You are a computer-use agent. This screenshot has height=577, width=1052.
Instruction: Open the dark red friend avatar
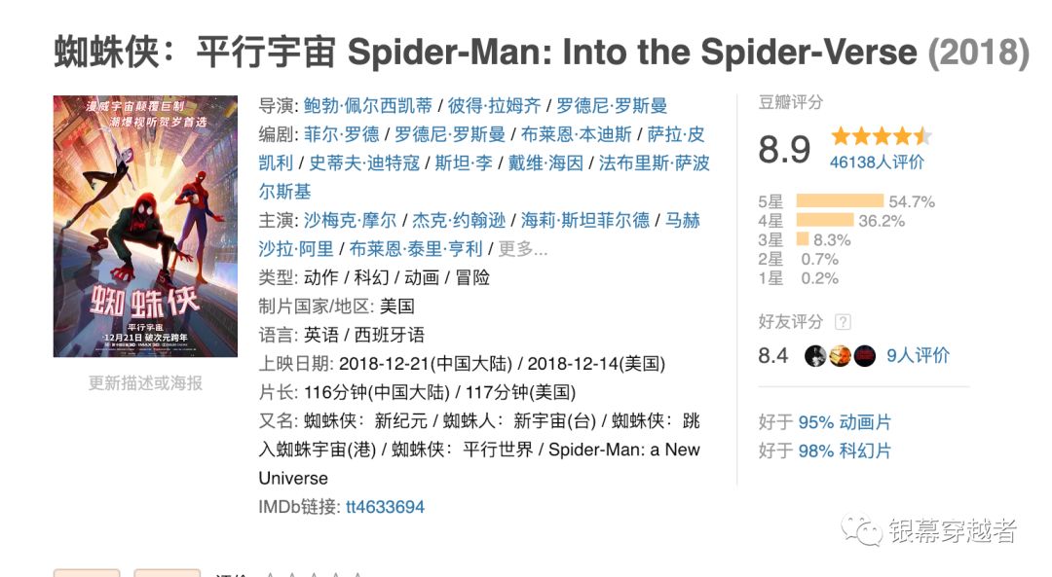coord(864,355)
